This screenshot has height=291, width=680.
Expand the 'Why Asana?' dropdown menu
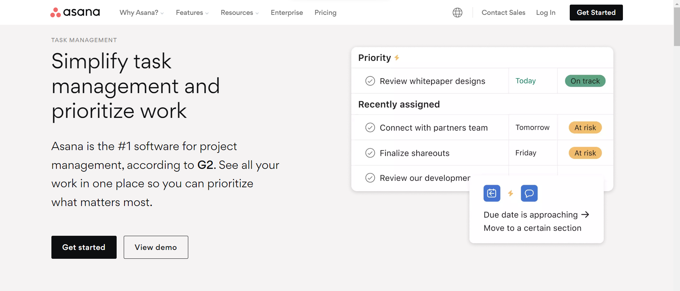141,13
